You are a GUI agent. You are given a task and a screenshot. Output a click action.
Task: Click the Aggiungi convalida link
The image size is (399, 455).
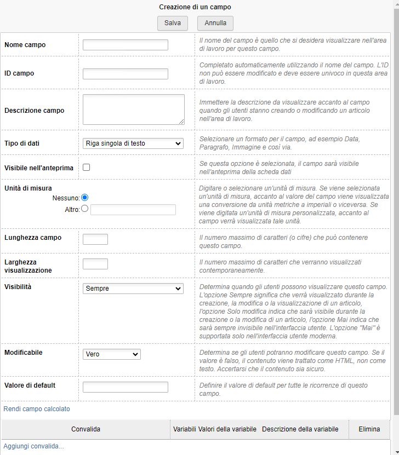(x=33, y=446)
